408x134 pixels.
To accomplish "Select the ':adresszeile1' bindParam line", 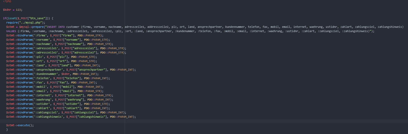I will [66, 48].
